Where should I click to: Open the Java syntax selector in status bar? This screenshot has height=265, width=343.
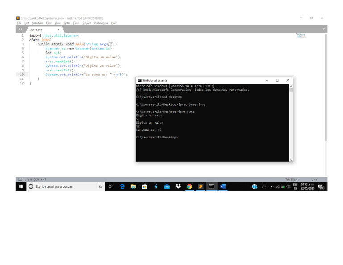[314, 179]
